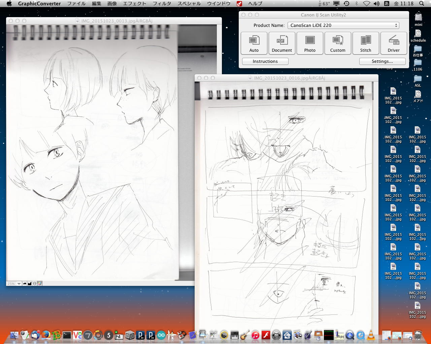The height and width of the screenshot is (344, 431).
Task: Choose Document scan mode
Action: (282, 43)
